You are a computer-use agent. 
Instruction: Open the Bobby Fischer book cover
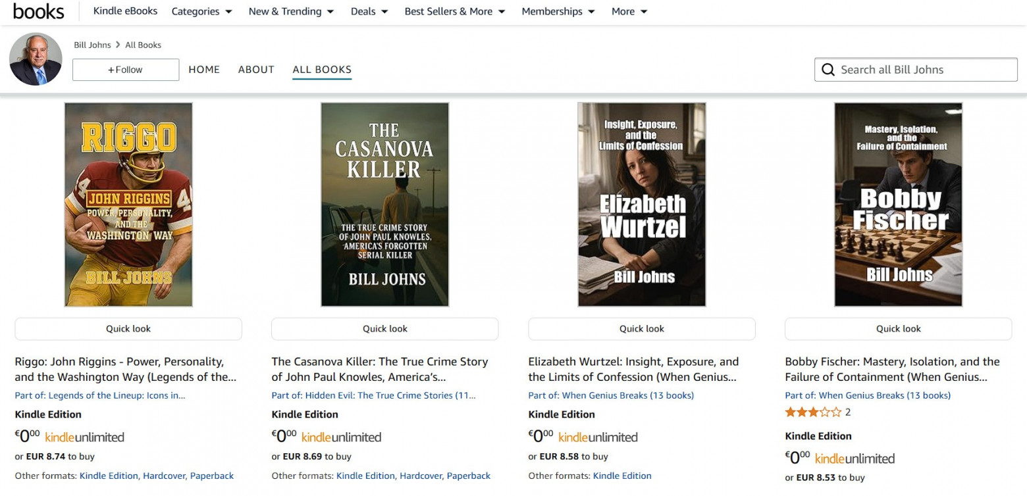(x=899, y=205)
